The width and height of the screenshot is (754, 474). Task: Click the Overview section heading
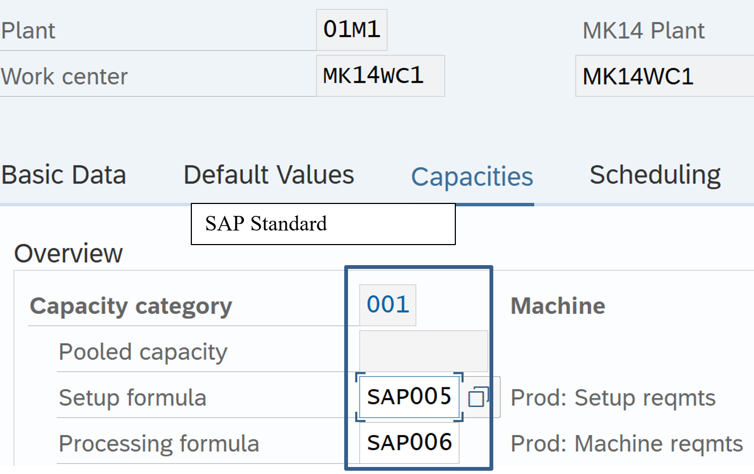68,253
